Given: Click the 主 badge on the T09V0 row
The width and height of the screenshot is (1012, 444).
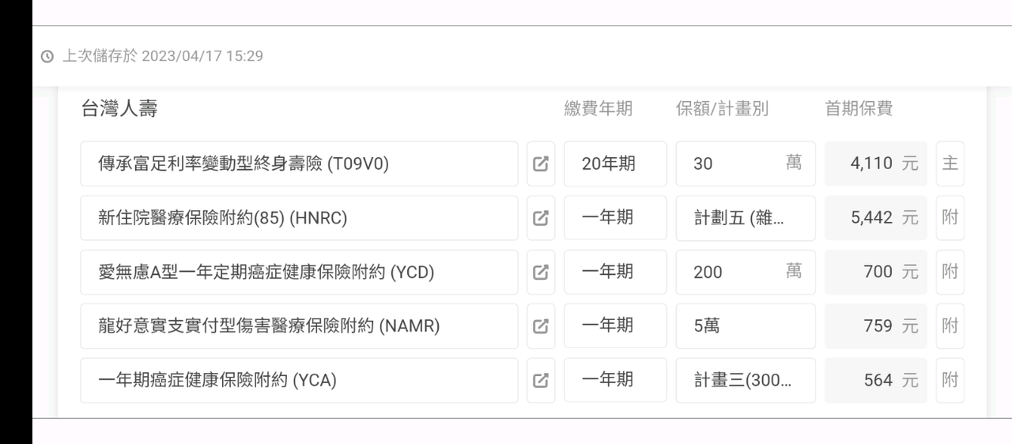Looking at the screenshot, I should coord(950,164).
